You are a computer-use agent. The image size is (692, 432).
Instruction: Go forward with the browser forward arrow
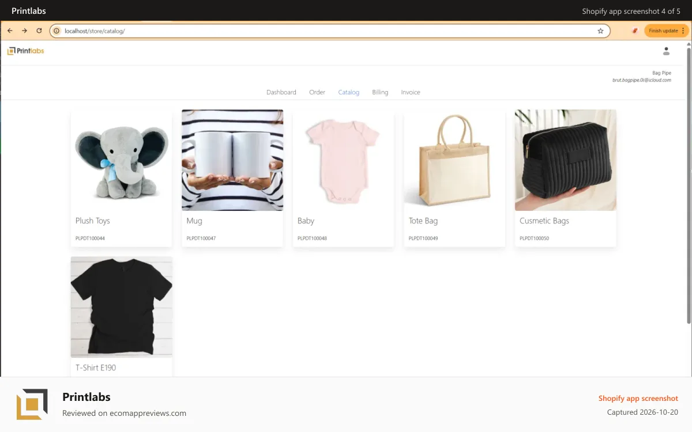[x=24, y=31]
